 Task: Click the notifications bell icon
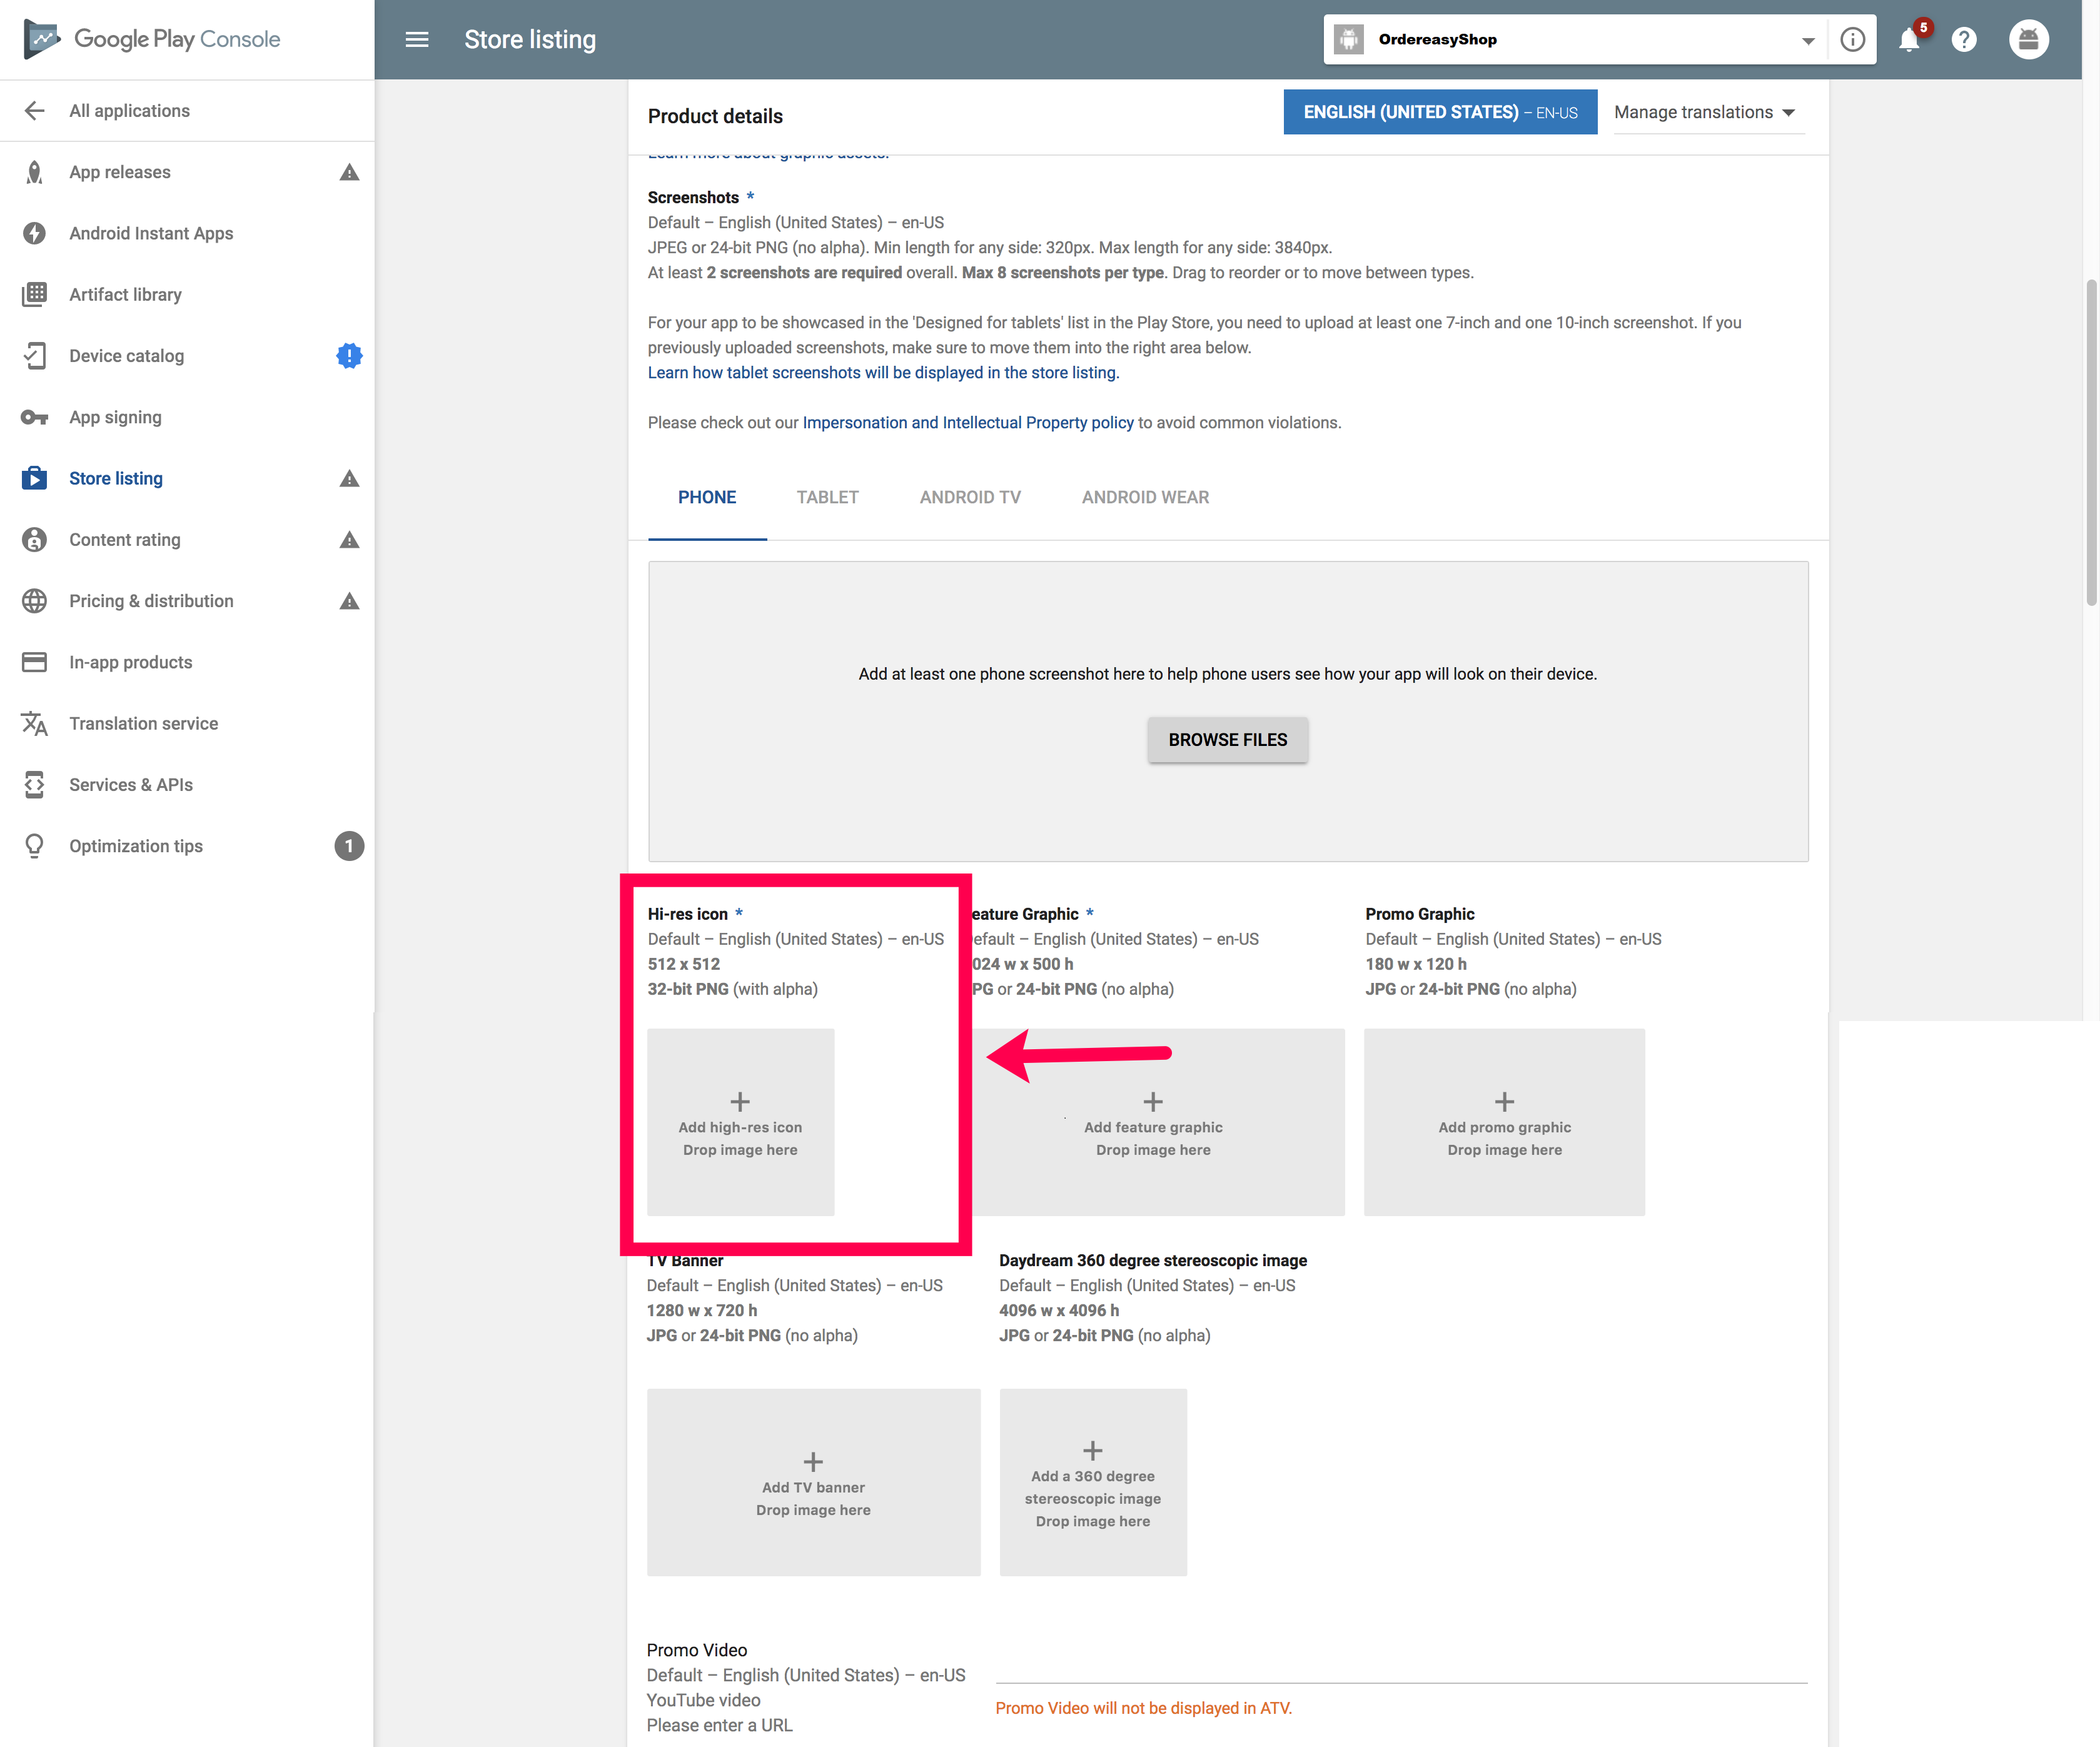pos(1908,40)
